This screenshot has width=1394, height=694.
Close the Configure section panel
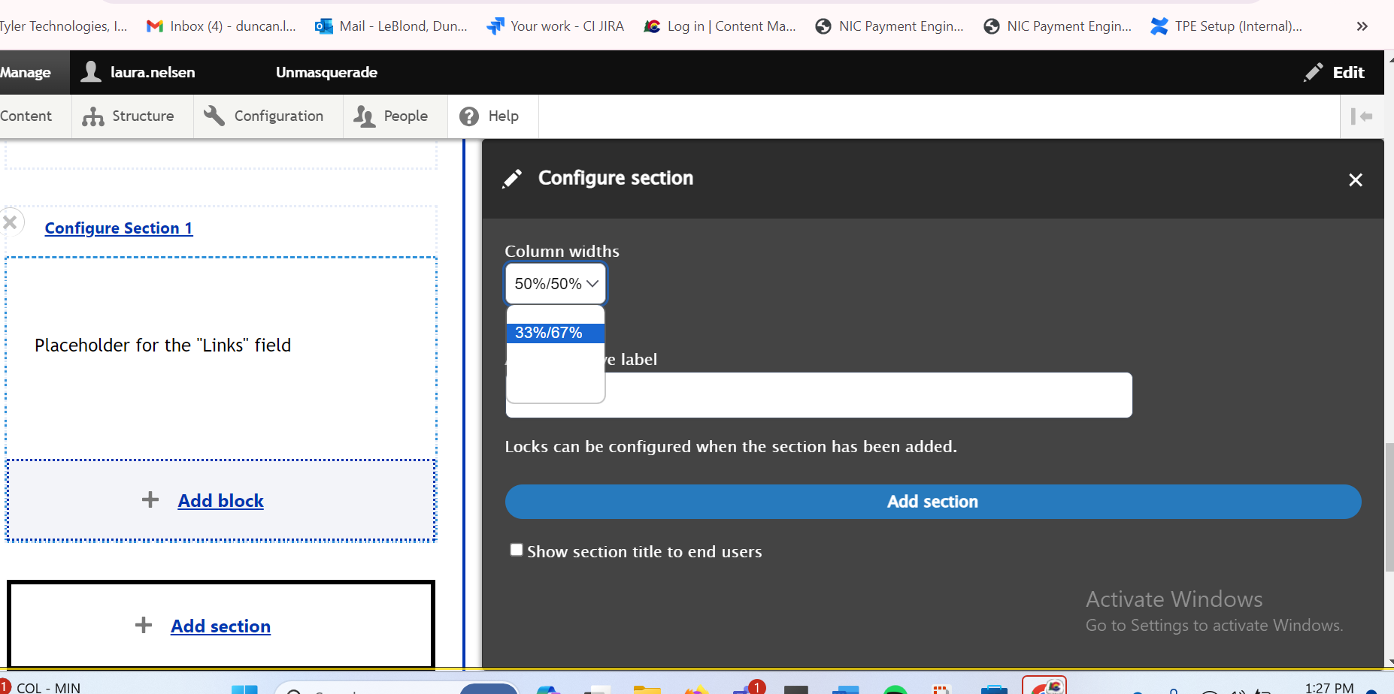[1355, 180]
